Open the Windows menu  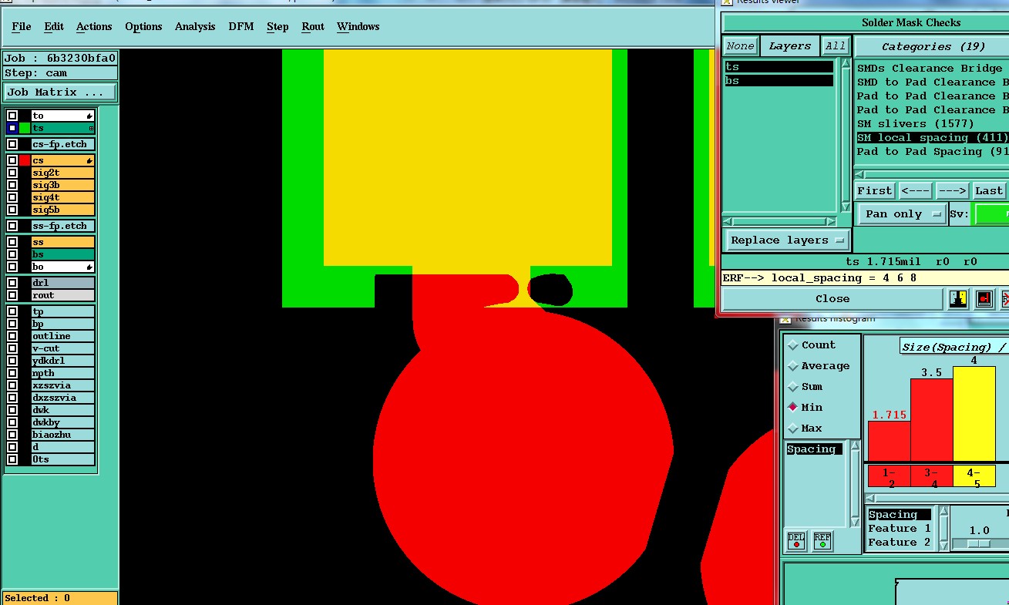tap(358, 26)
